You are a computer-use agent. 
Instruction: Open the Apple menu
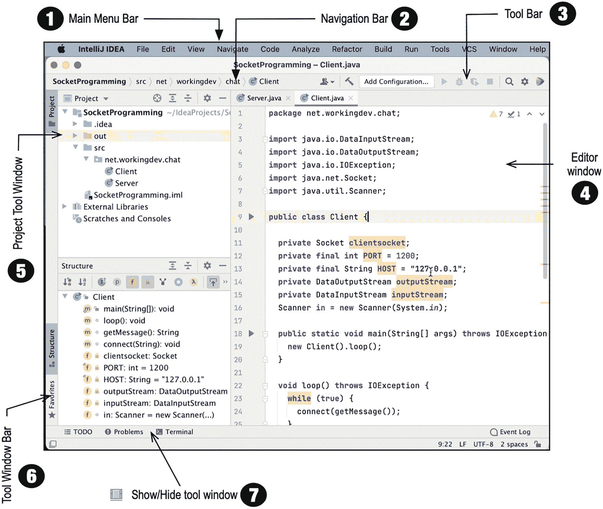click(x=62, y=49)
